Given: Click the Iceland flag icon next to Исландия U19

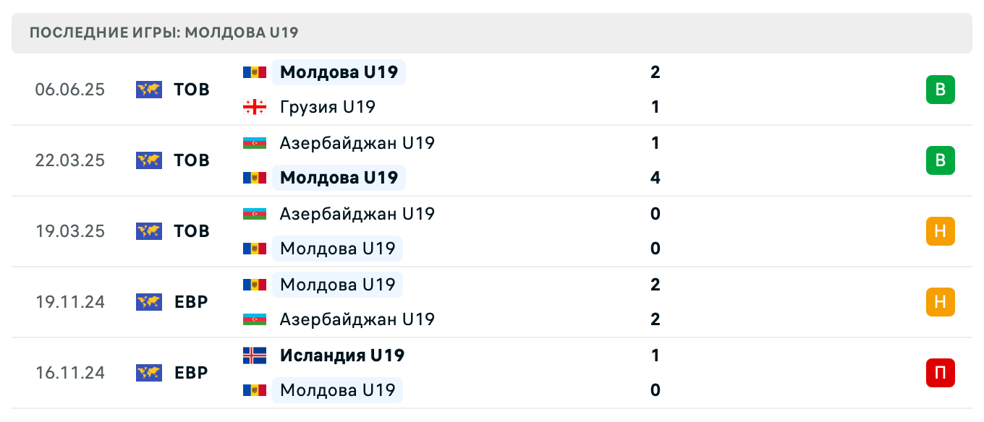Looking at the screenshot, I should pos(255,356).
